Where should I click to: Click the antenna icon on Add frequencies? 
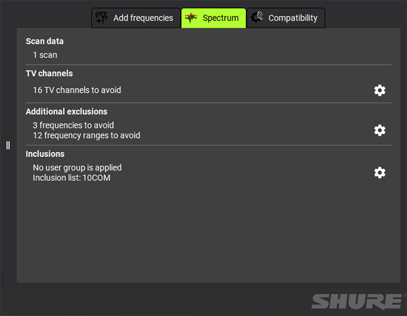[x=102, y=18]
